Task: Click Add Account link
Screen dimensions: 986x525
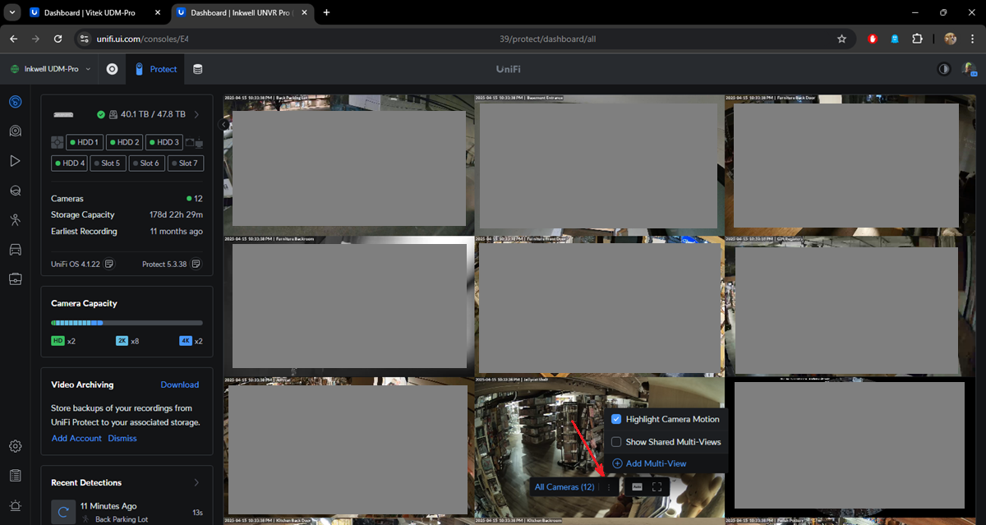Action: pos(76,439)
